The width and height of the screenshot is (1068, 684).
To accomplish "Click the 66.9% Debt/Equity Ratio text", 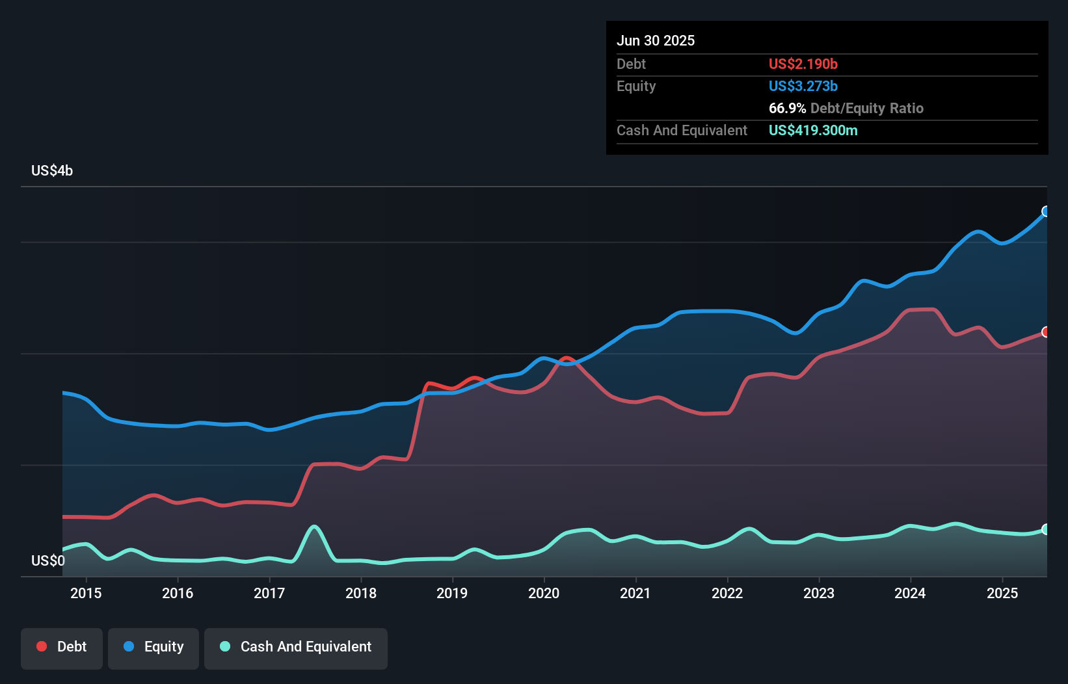I will coord(846,108).
